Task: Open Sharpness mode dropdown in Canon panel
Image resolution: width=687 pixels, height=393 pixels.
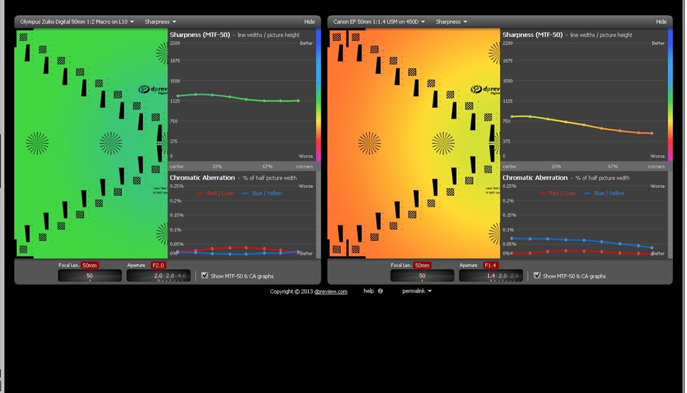Action: pyautogui.click(x=452, y=21)
